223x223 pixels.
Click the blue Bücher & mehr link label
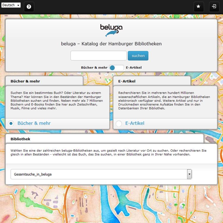[34, 123]
